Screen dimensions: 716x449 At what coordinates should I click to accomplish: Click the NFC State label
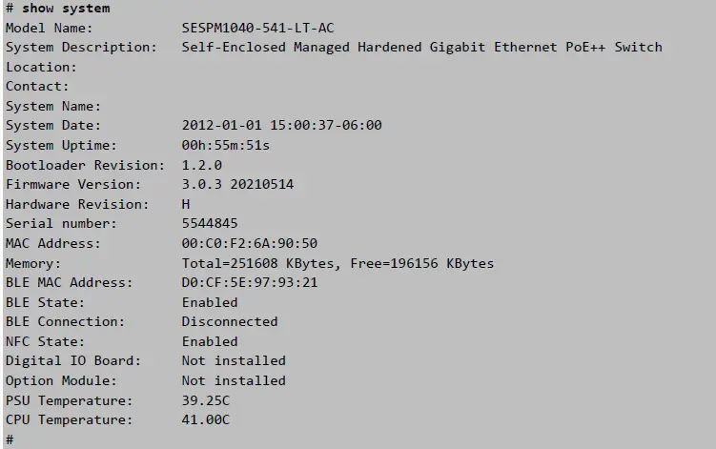tap(45, 341)
